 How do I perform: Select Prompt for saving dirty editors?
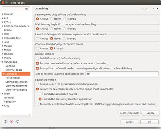click(64, 19)
